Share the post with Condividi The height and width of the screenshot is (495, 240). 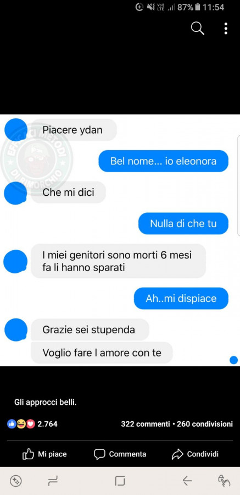click(195, 454)
